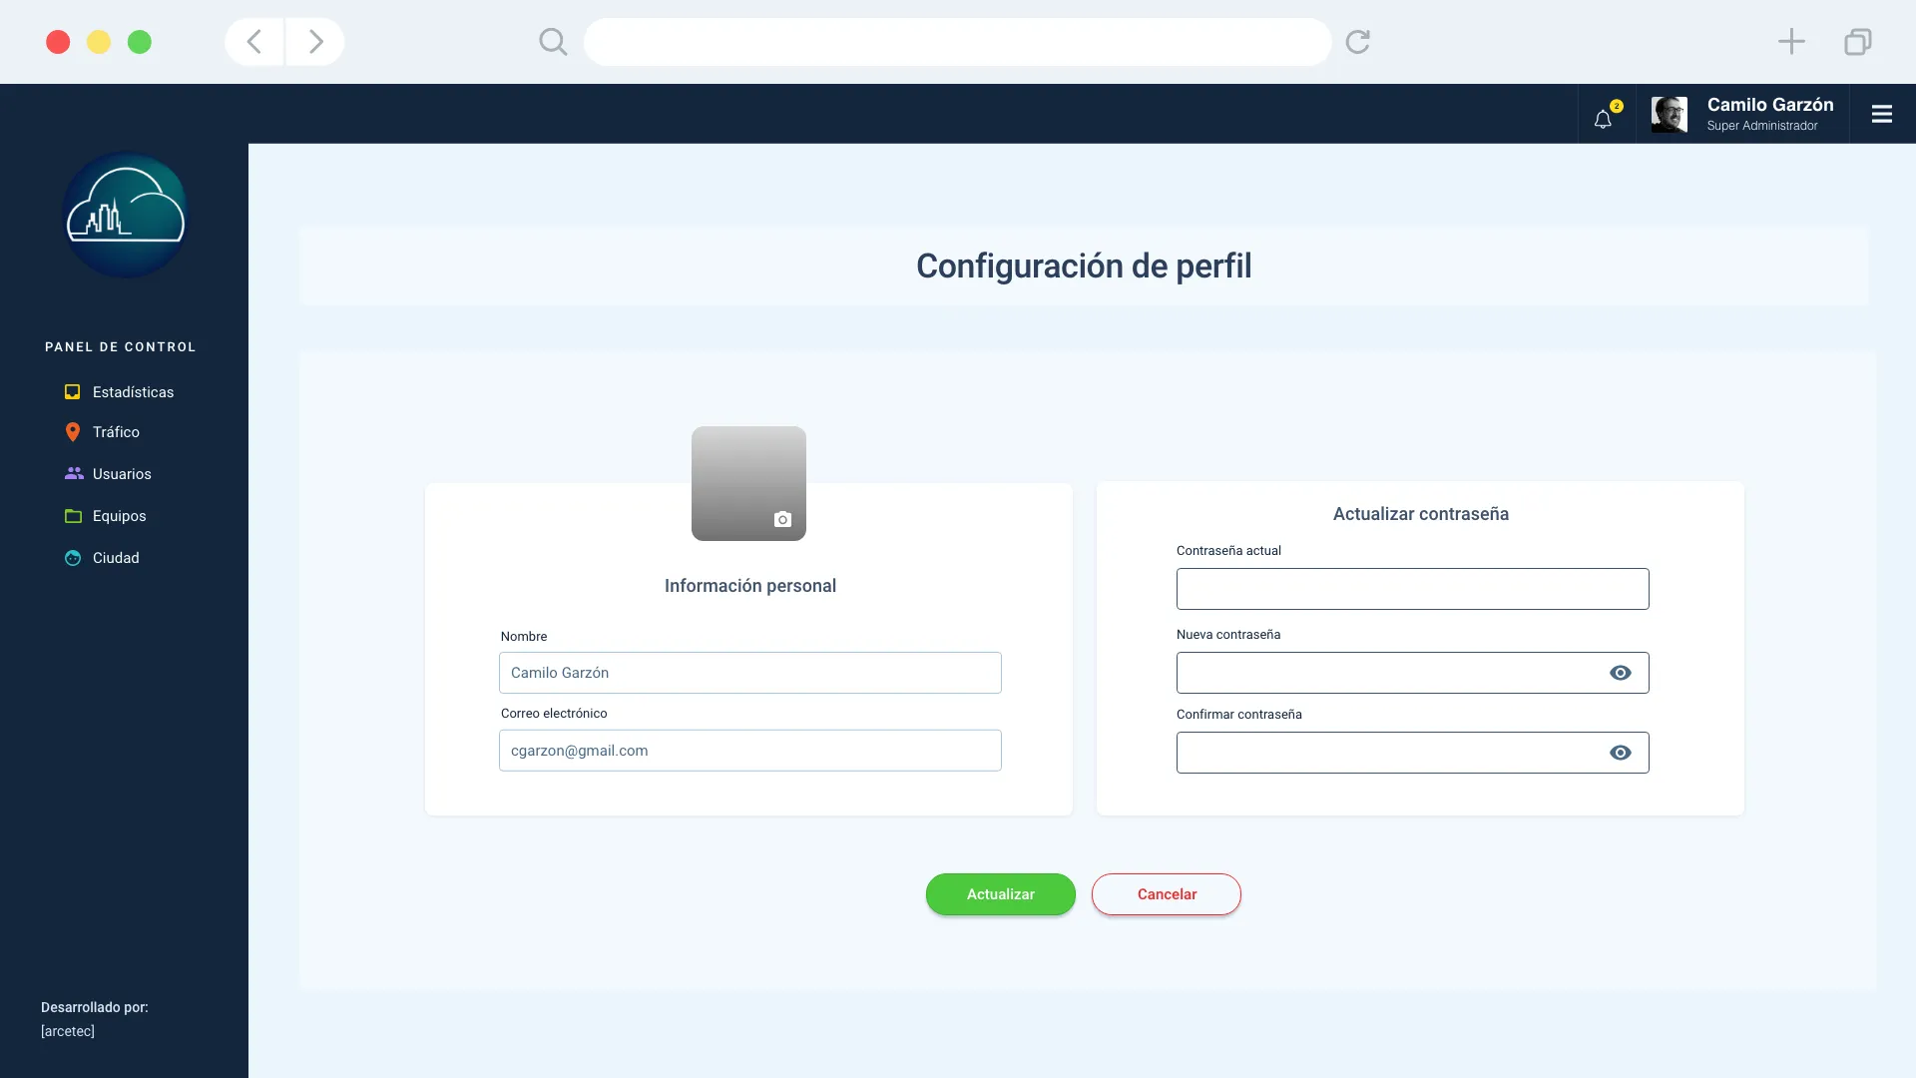Click the Cancelar button
1916x1078 pixels.
pyautogui.click(x=1166, y=894)
